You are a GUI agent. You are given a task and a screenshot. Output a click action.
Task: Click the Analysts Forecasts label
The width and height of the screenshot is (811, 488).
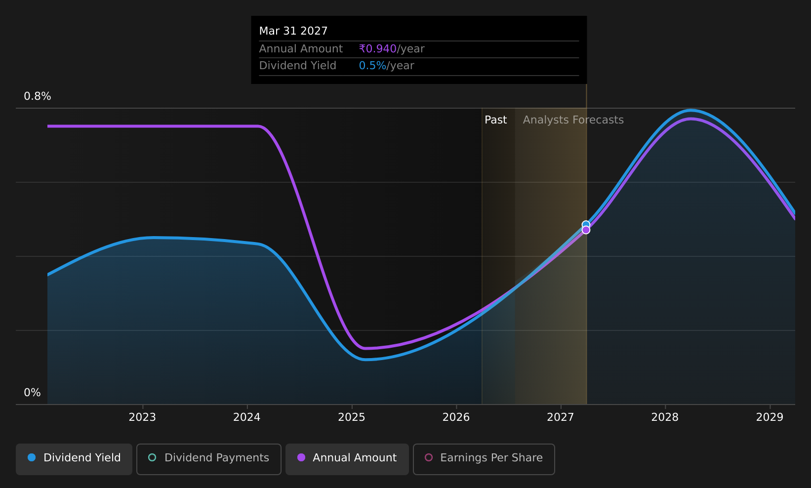pyautogui.click(x=573, y=120)
